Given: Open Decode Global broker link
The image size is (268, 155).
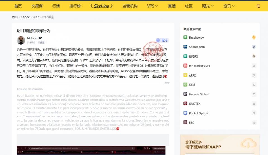Looking at the screenshot, I should [x=198, y=94].
